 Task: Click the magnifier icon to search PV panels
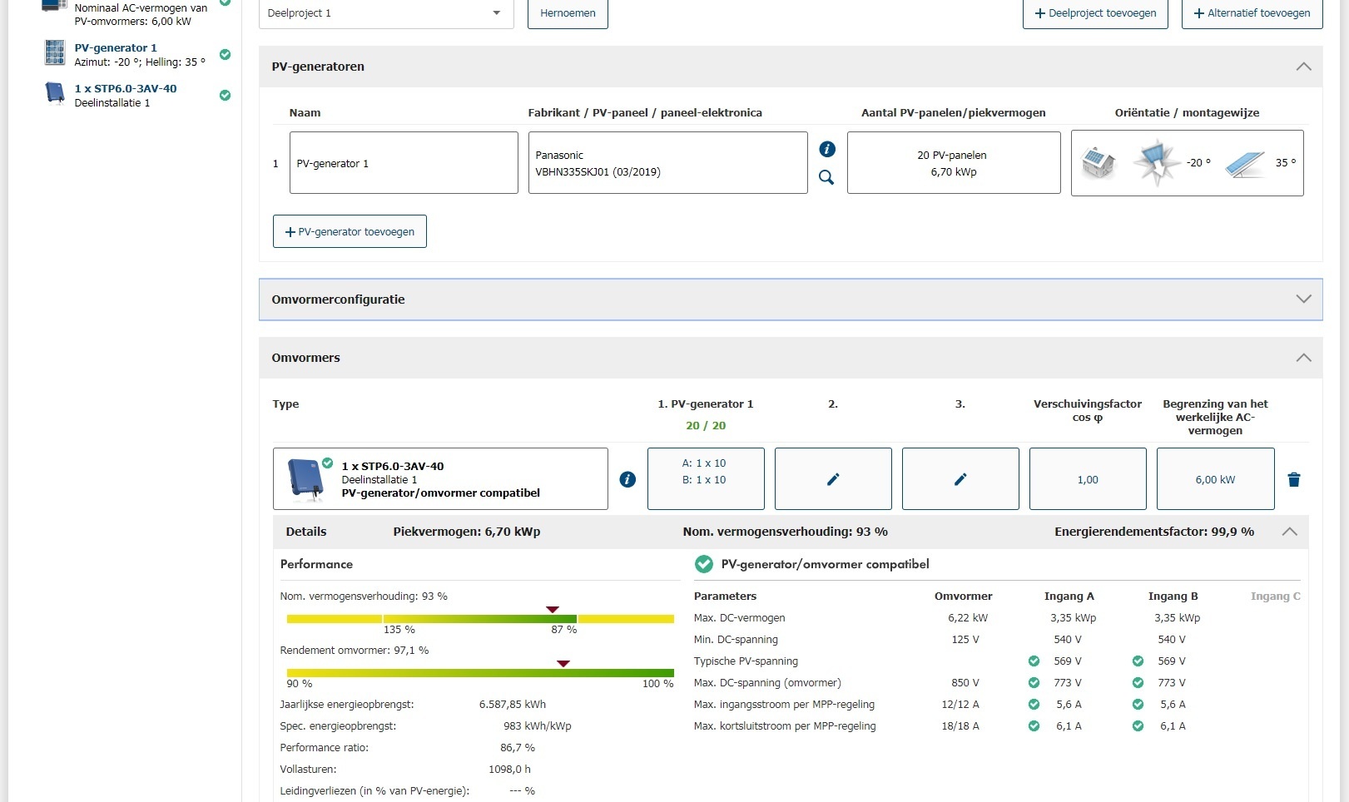tap(826, 177)
